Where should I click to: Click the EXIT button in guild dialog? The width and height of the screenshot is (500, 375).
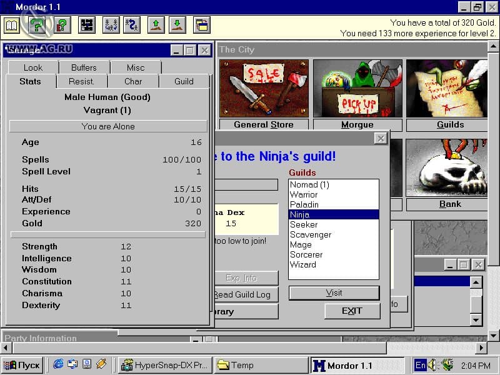tap(352, 311)
